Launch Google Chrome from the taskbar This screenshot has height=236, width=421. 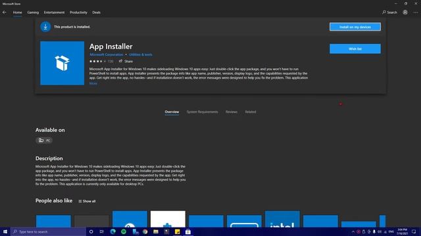point(145,231)
